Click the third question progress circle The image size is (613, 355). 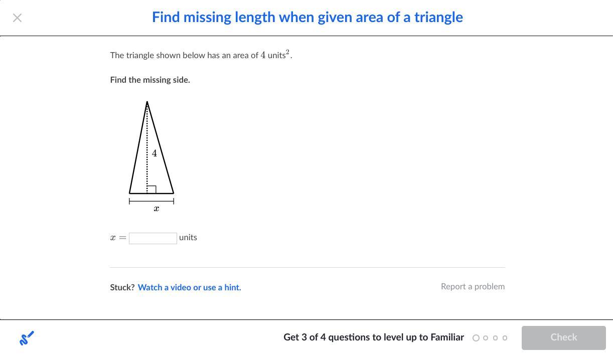pyautogui.click(x=495, y=338)
